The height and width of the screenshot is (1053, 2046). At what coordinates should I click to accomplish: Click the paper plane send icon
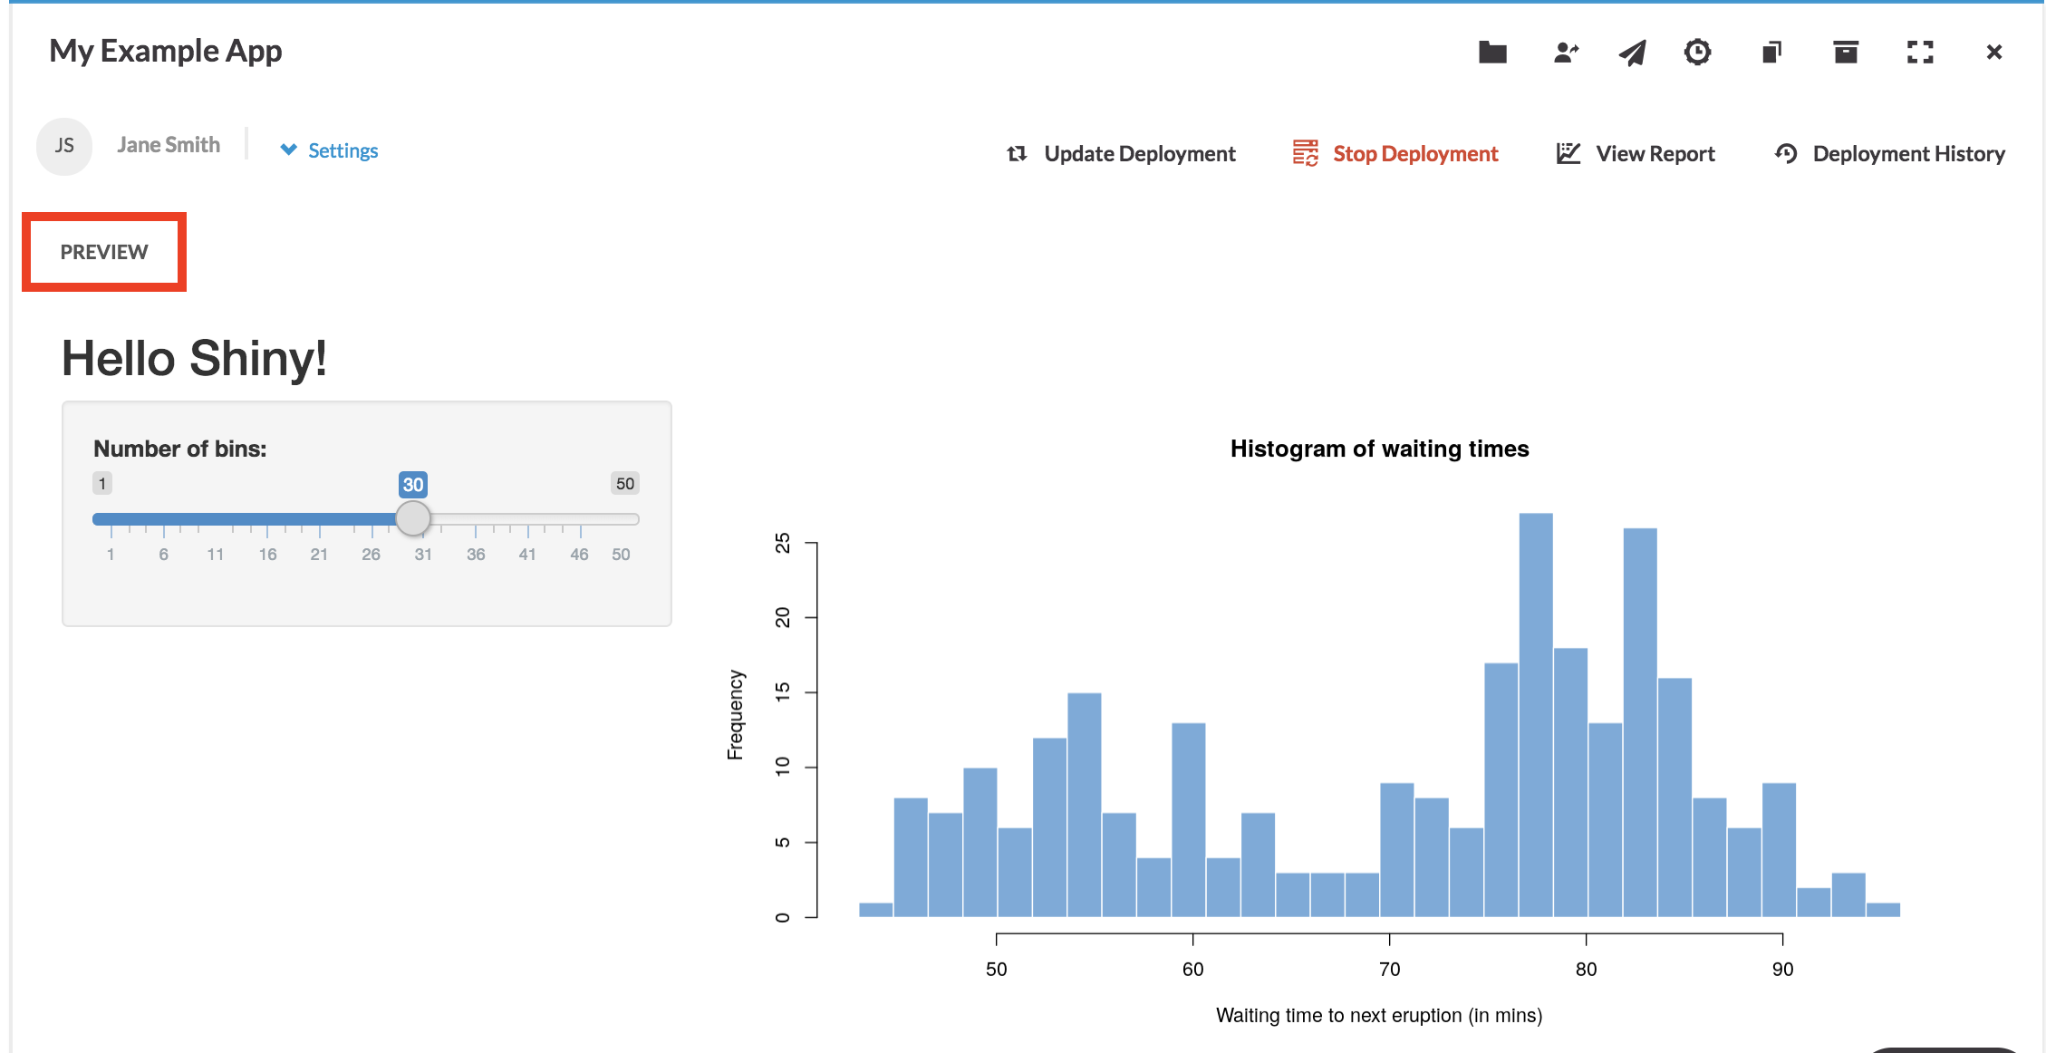tap(1632, 53)
